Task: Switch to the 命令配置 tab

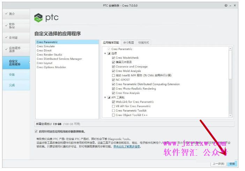Action: pyautogui.click(x=128, y=42)
